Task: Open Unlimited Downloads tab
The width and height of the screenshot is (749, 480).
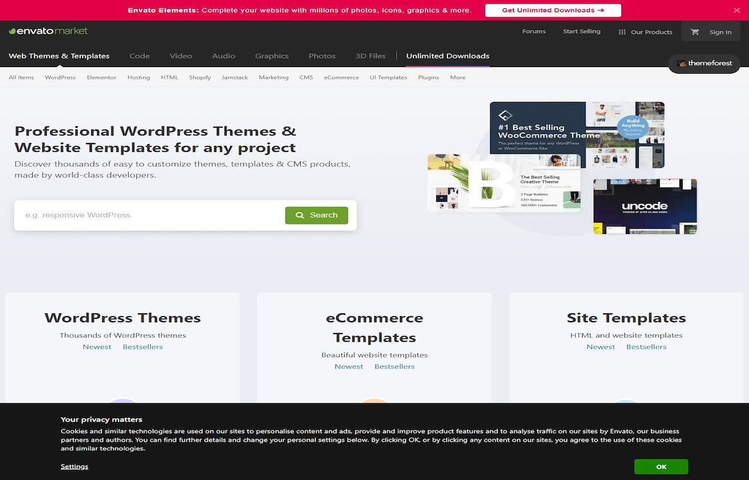Action: point(447,56)
